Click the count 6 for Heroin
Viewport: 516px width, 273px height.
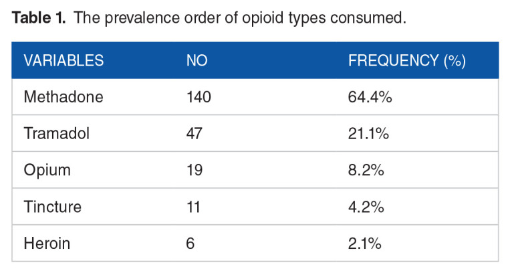click(190, 243)
